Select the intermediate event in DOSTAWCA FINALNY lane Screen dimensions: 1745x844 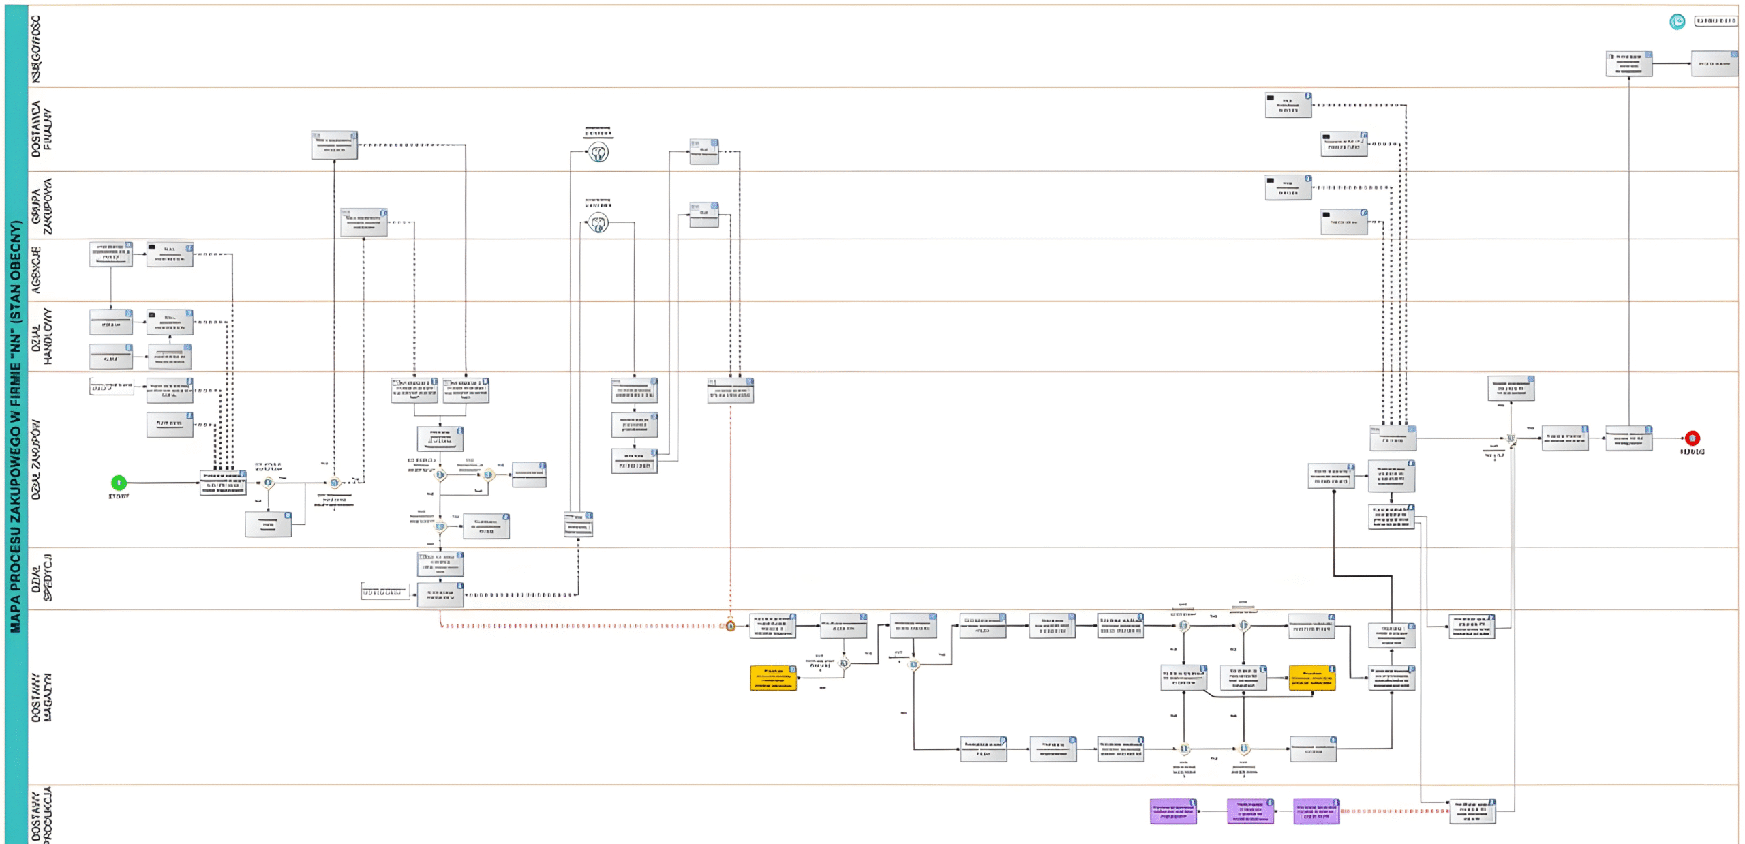(x=598, y=153)
